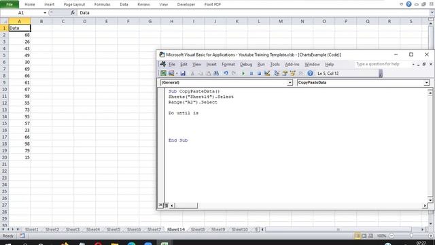Click the fx insert function button
Screen dimensions: 435x245
coord(73,13)
